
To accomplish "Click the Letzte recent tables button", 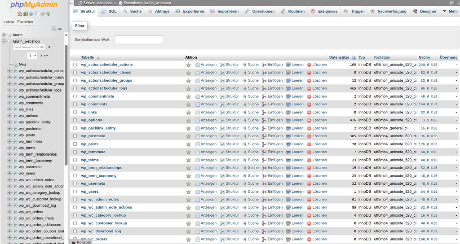I will click(9, 22).
